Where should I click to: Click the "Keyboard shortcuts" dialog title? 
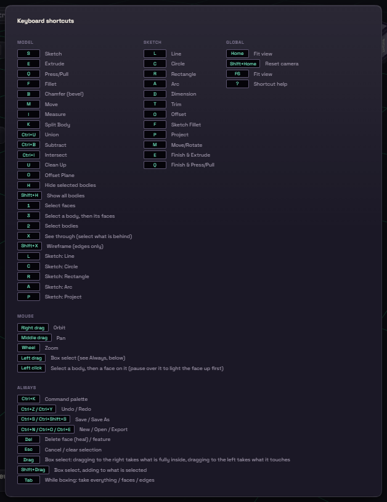coord(46,21)
